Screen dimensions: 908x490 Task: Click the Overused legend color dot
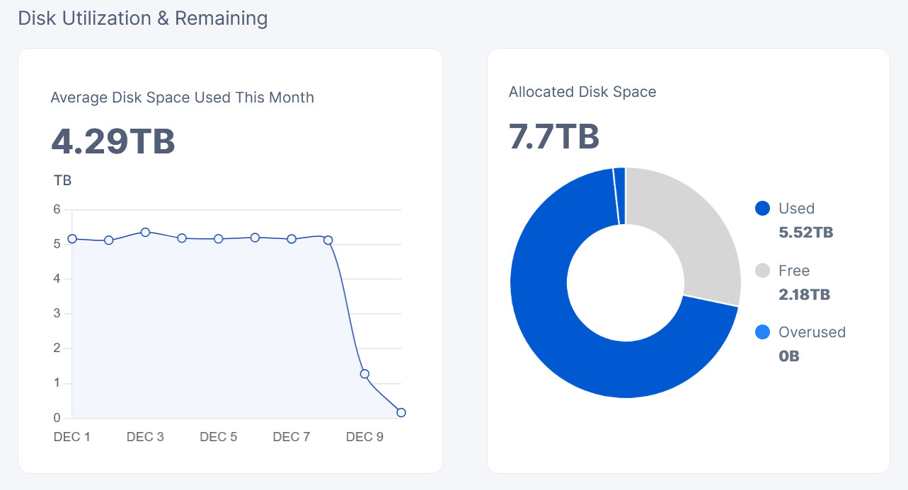tap(762, 332)
